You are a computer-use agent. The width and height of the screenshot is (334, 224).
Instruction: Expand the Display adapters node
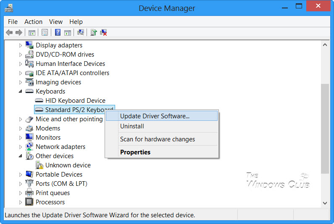click(21, 45)
